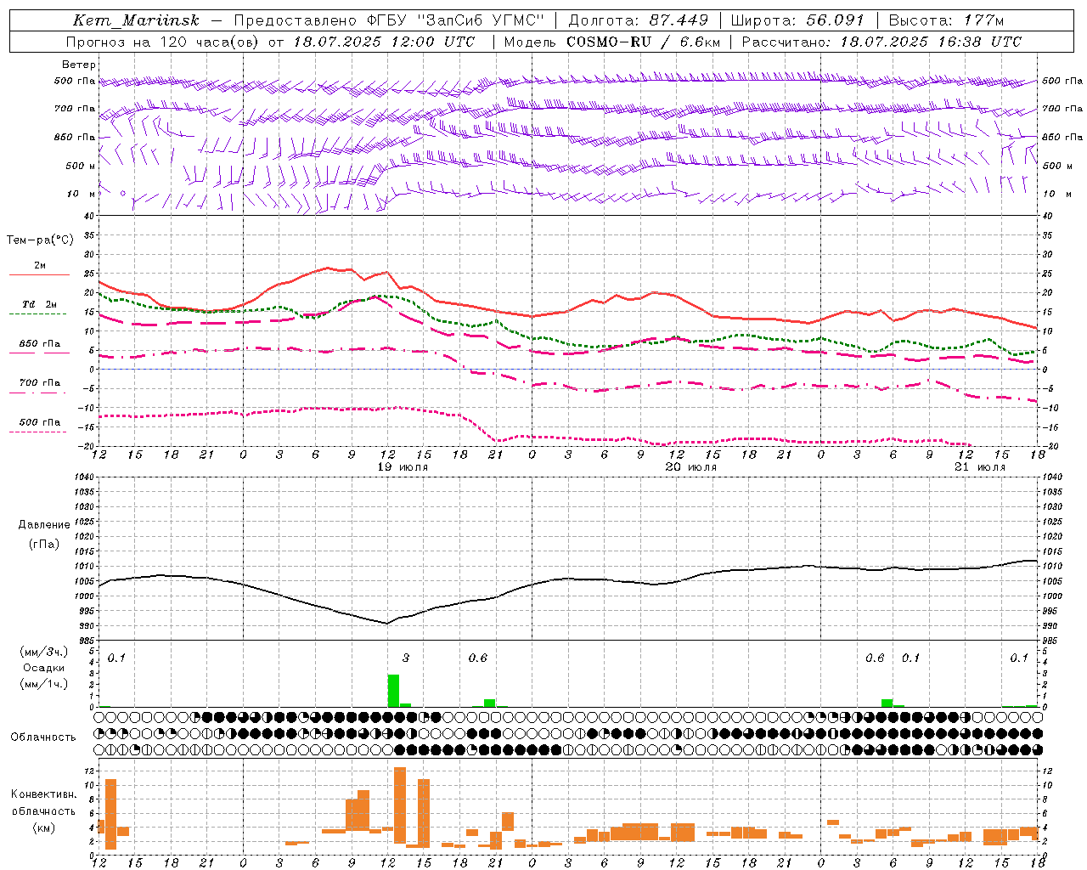Click the "21 июля" date label

pyautogui.click(x=980, y=467)
